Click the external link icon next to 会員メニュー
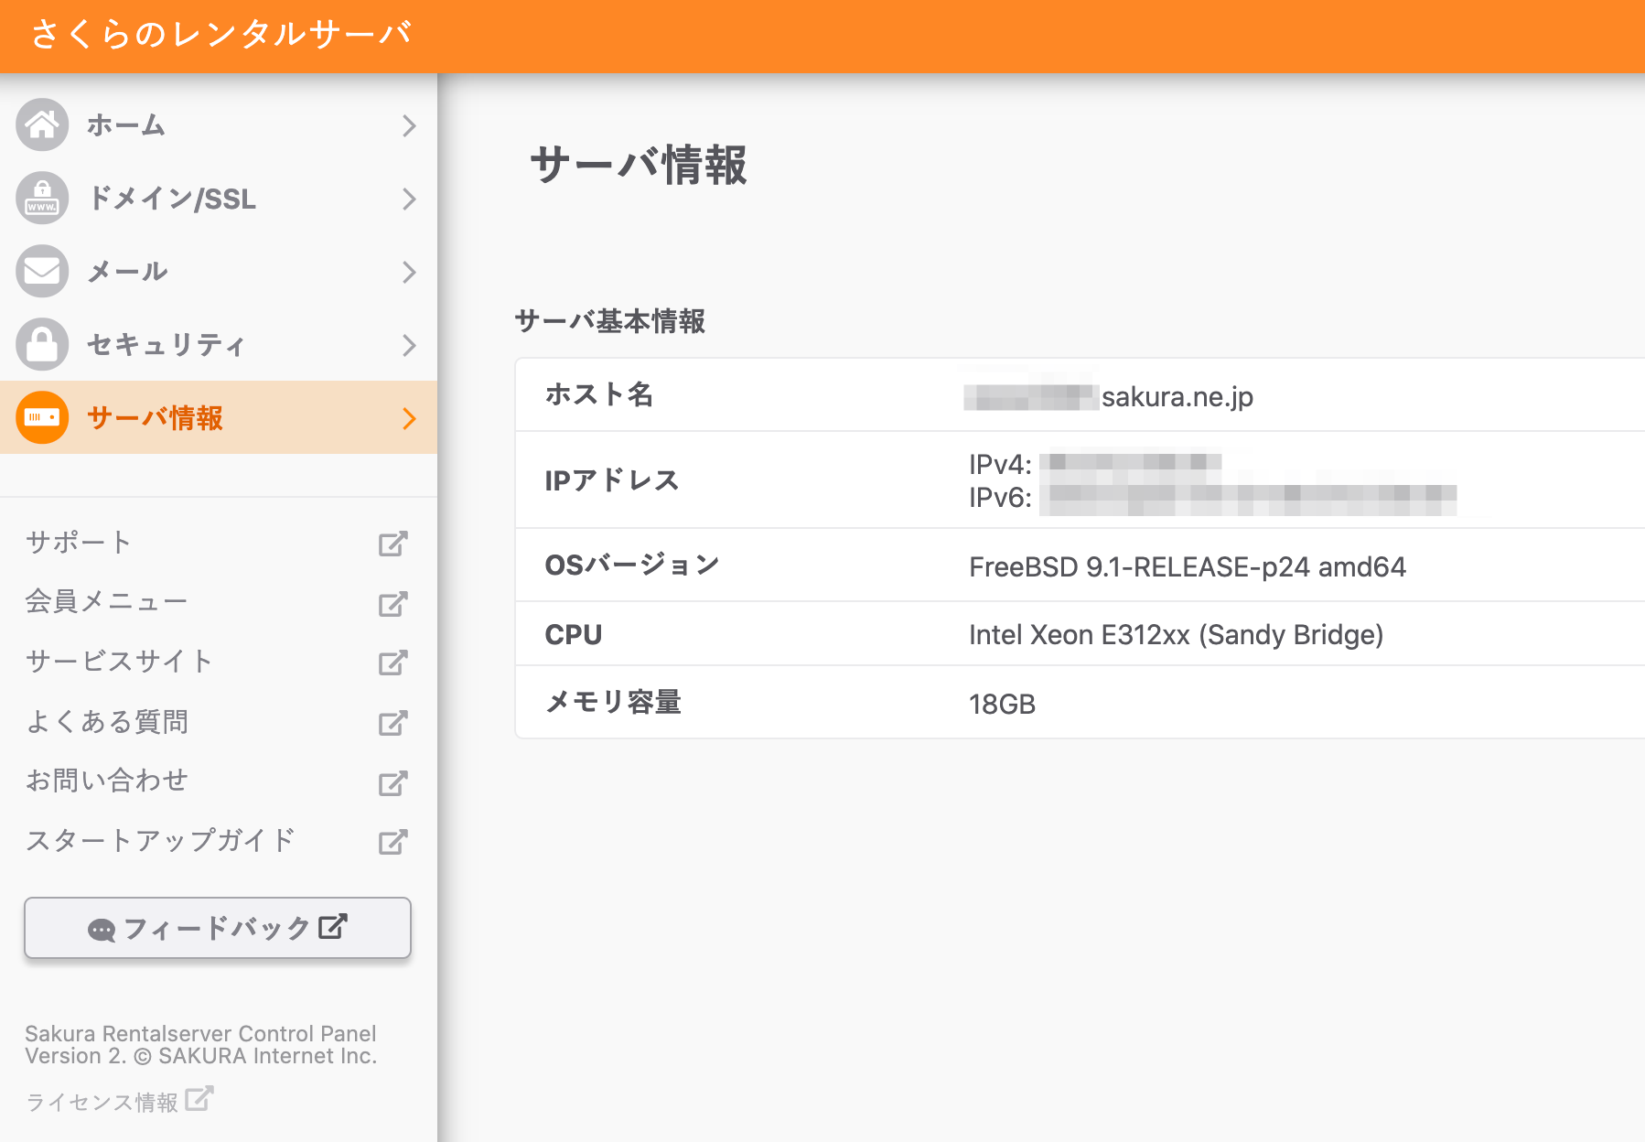Viewport: 1645px width, 1142px height. point(393,603)
